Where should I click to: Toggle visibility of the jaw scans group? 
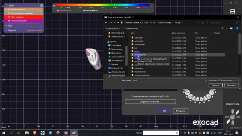pos(9,9)
